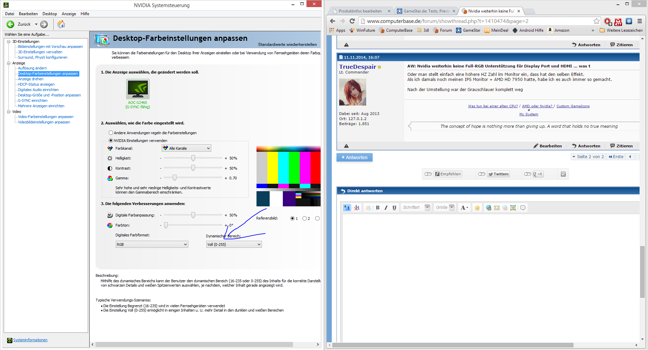The image size is (648, 350).
Task: Open the Apps shortcut in bookmarks bar
Action: [337, 30]
